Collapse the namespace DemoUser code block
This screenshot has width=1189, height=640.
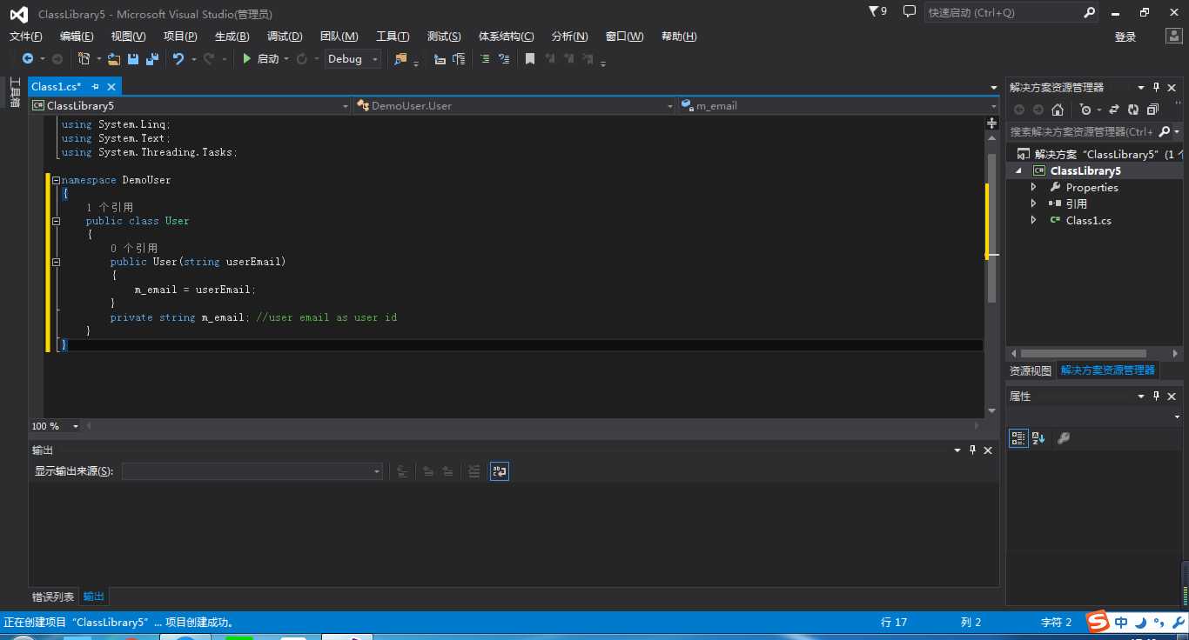tap(56, 180)
